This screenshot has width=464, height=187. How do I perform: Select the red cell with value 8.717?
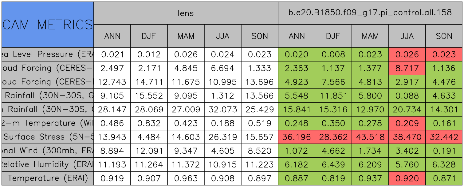click(407, 68)
